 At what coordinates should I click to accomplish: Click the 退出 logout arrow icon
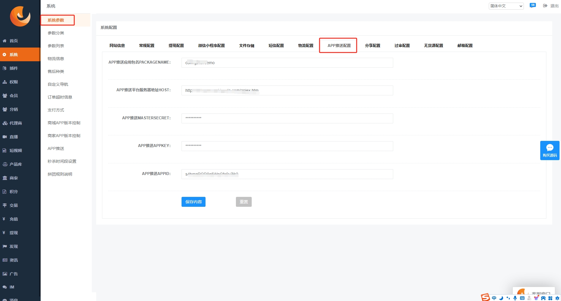tap(545, 6)
